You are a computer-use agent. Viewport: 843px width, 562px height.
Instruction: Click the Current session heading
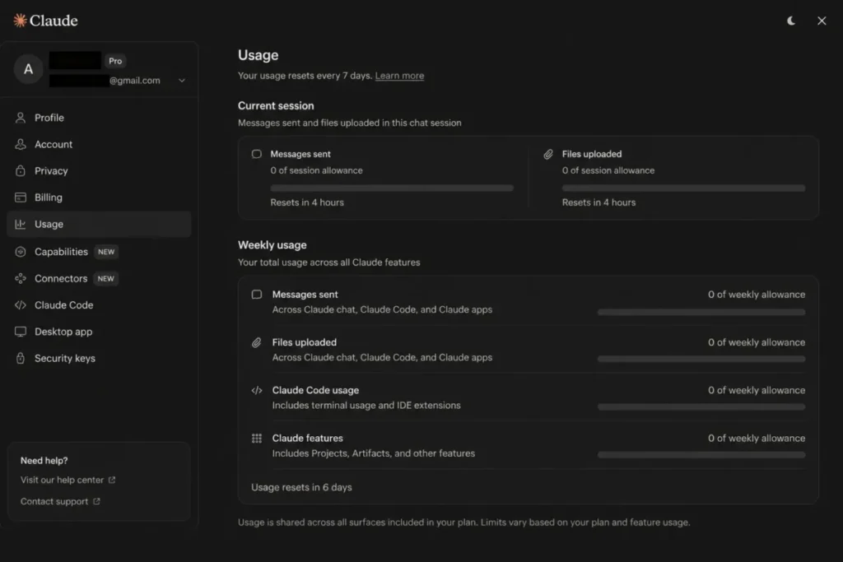[x=276, y=106]
